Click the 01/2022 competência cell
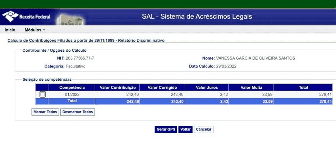The height and width of the screenshot is (141, 336). point(72,94)
